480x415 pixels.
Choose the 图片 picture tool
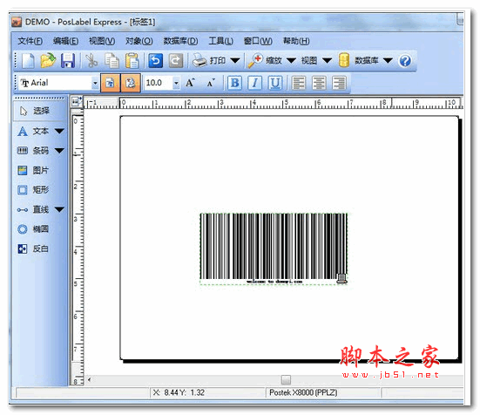coord(33,170)
